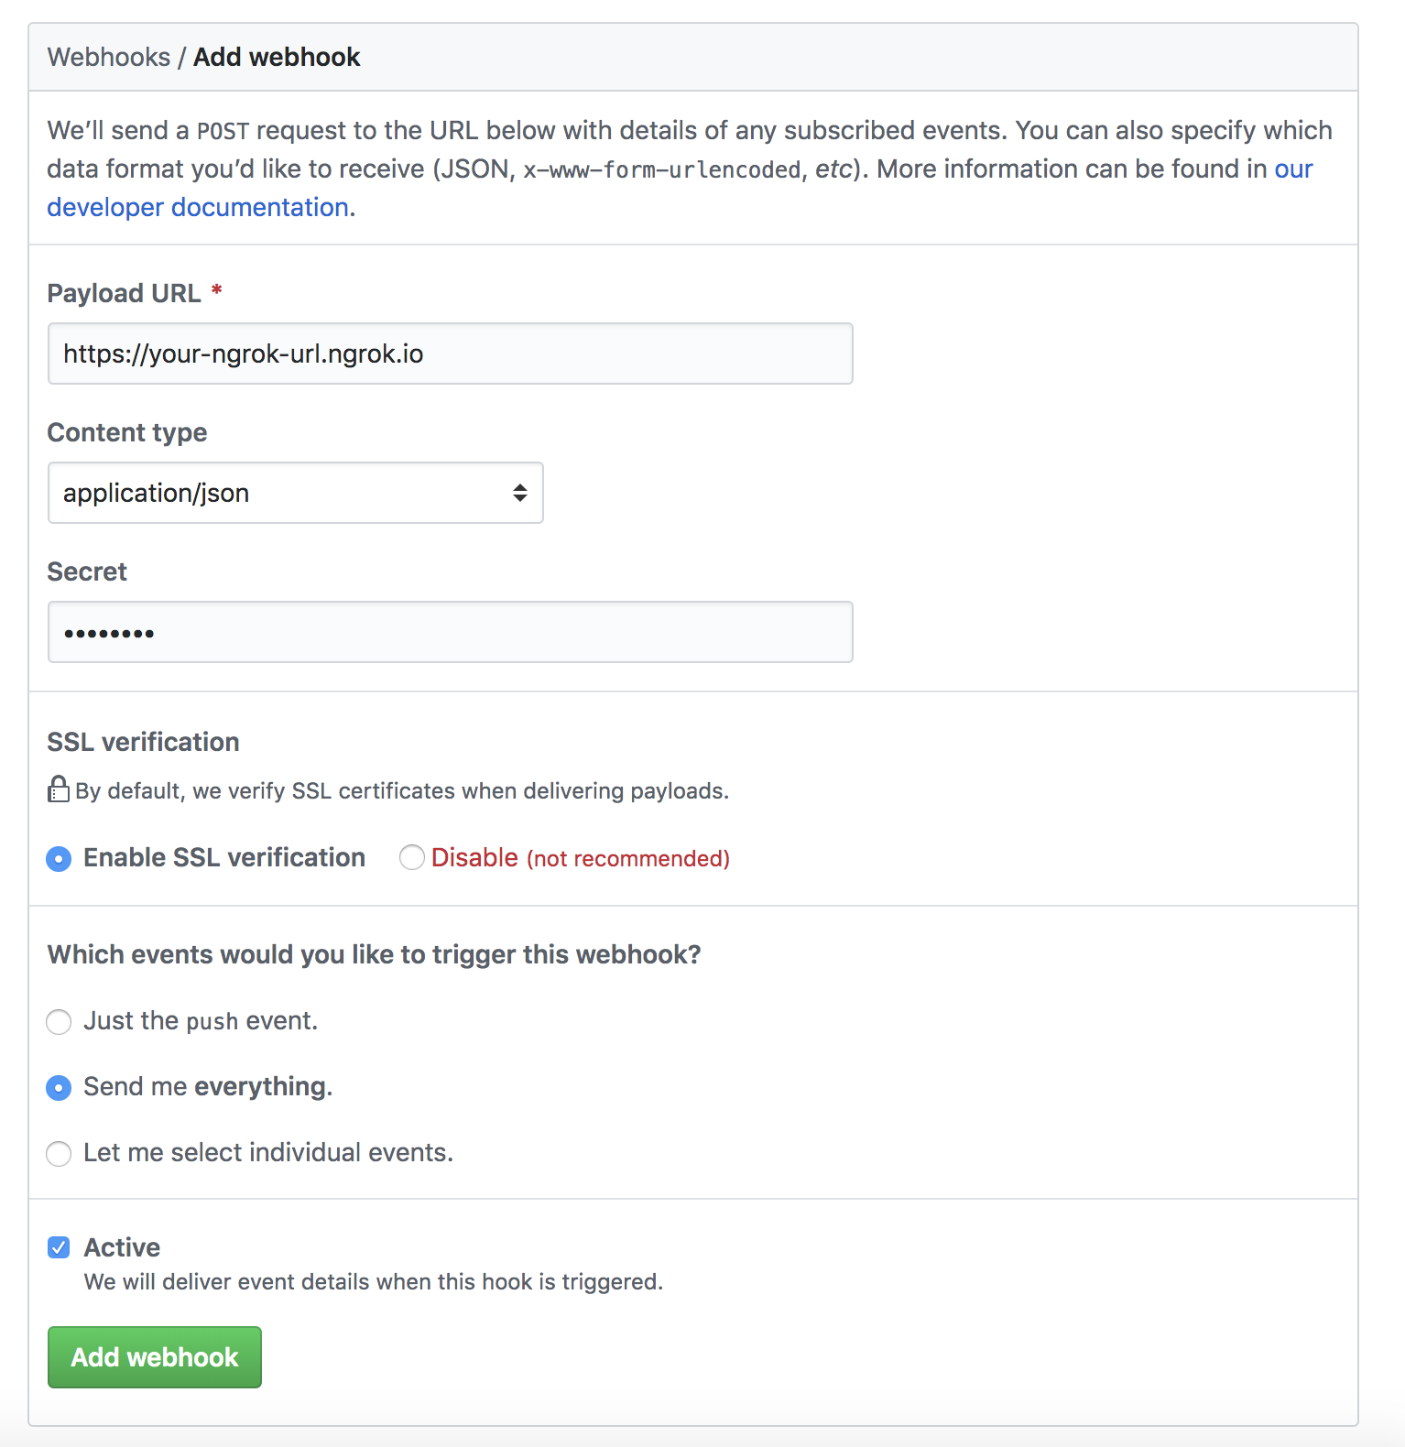Click the SSL lock icon
1405x1447 pixels.
(59, 789)
